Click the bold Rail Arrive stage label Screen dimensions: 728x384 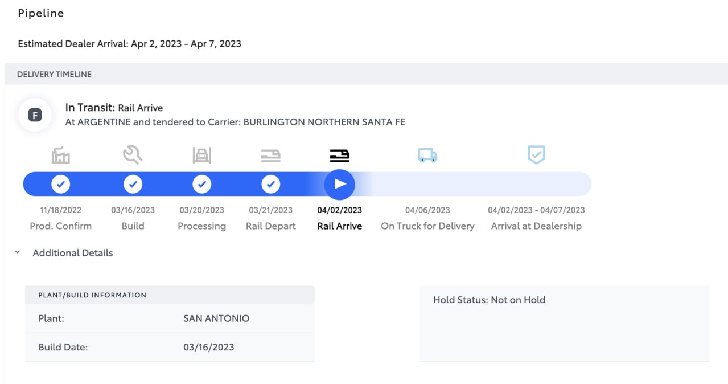click(340, 226)
